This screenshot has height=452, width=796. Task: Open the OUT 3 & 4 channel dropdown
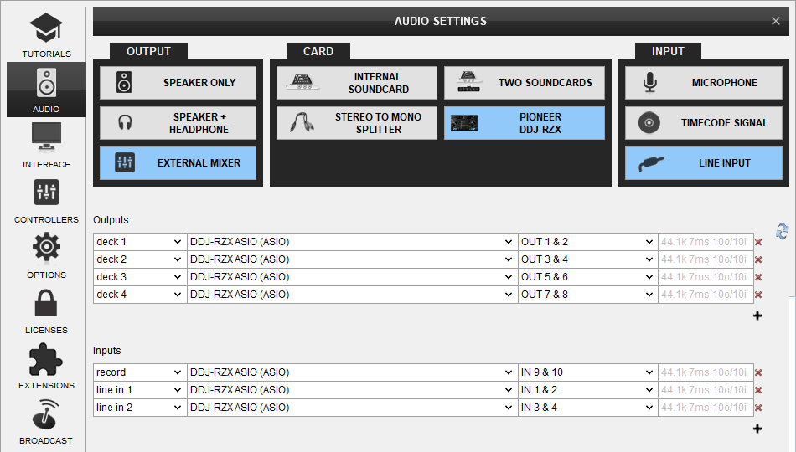pos(588,259)
